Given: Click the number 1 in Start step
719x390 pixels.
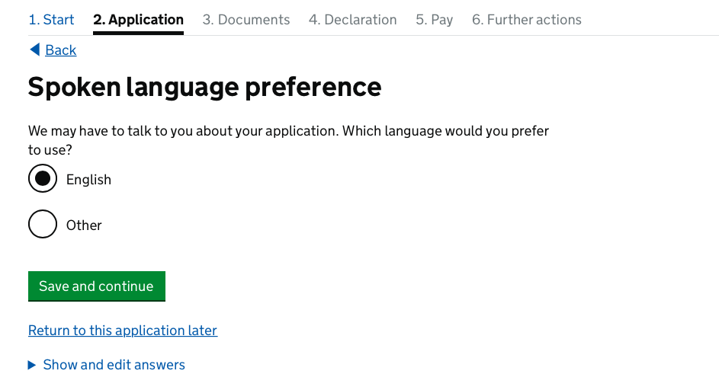Looking at the screenshot, I should point(33,20).
